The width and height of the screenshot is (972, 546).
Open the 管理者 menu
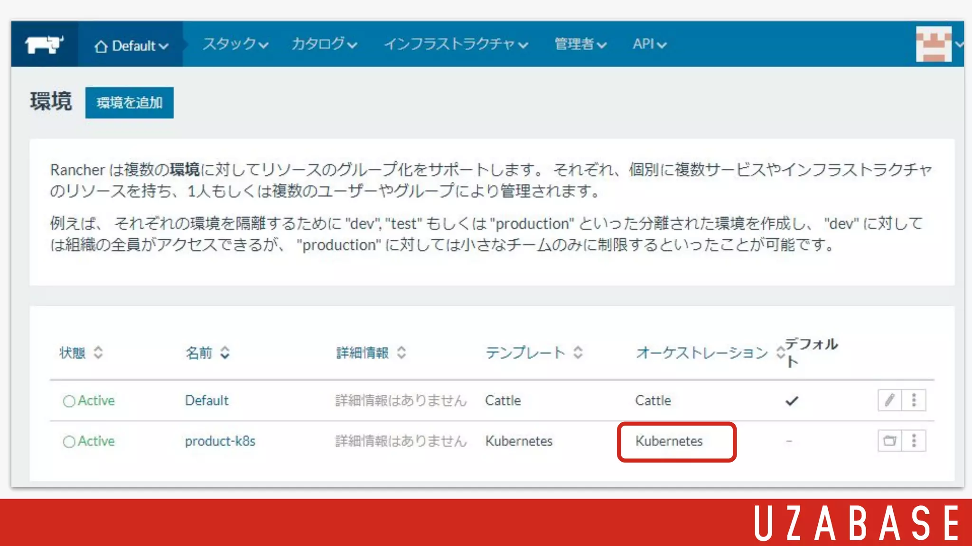click(x=580, y=45)
